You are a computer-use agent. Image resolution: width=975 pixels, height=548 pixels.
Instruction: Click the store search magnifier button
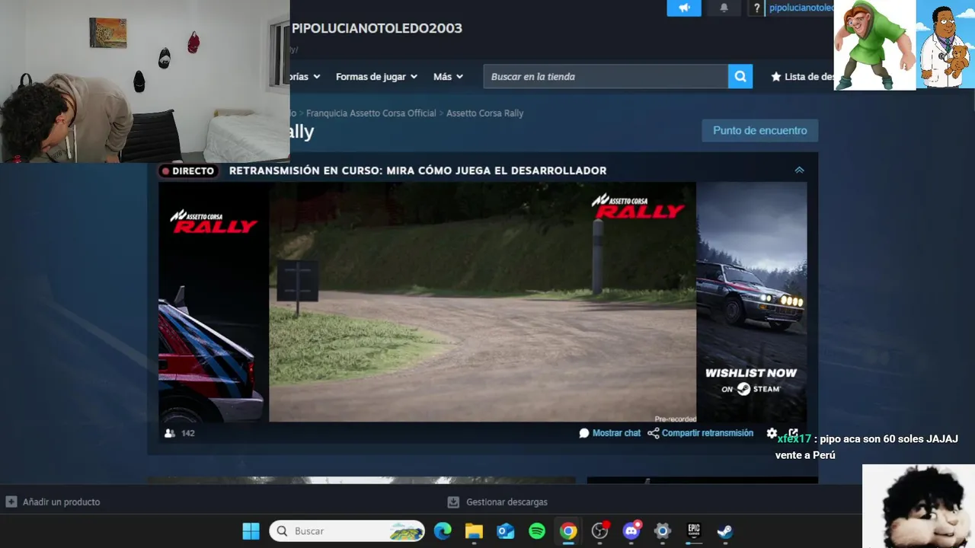coord(740,76)
